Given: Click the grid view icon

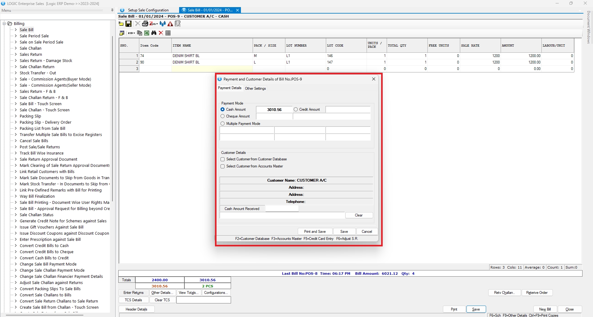Looking at the screenshot, I should (168, 33).
